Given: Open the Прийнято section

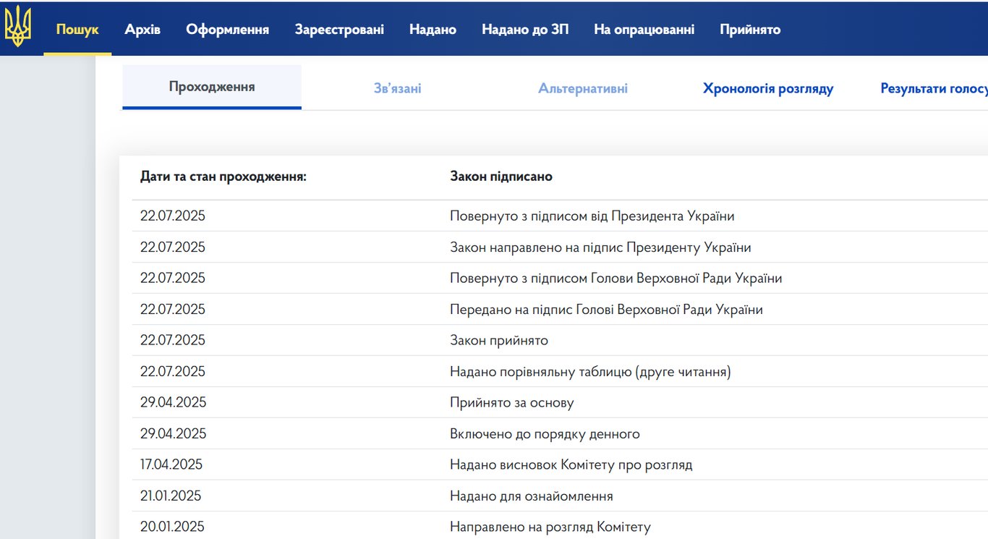Looking at the screenshot, I should click(x=749, y=30).
